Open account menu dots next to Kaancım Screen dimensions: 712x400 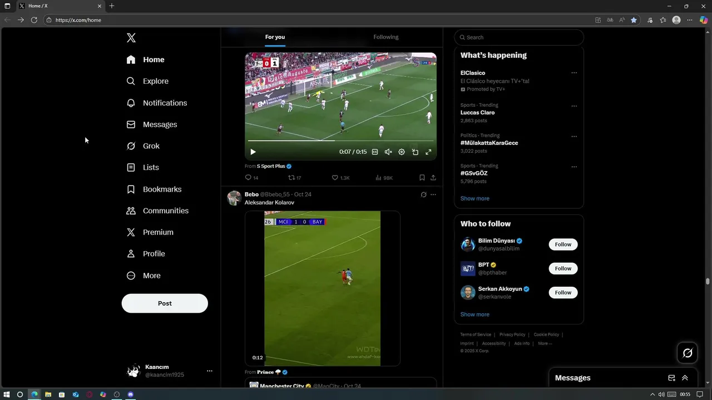click(x=210, y=371)
